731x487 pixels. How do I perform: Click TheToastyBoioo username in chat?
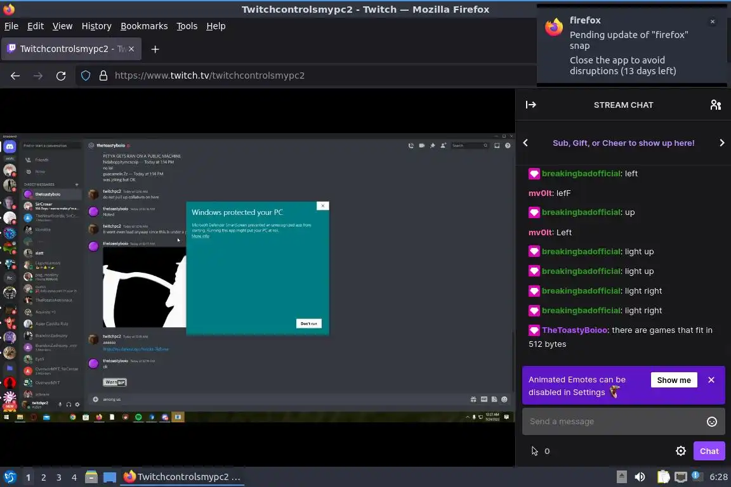point(575,330)
